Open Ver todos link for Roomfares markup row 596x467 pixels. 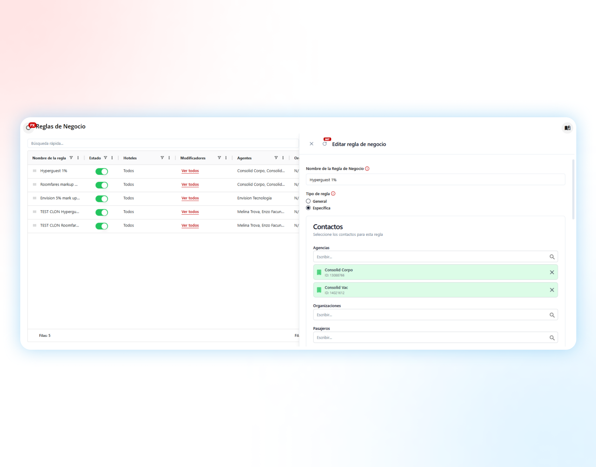coord(190,184)
